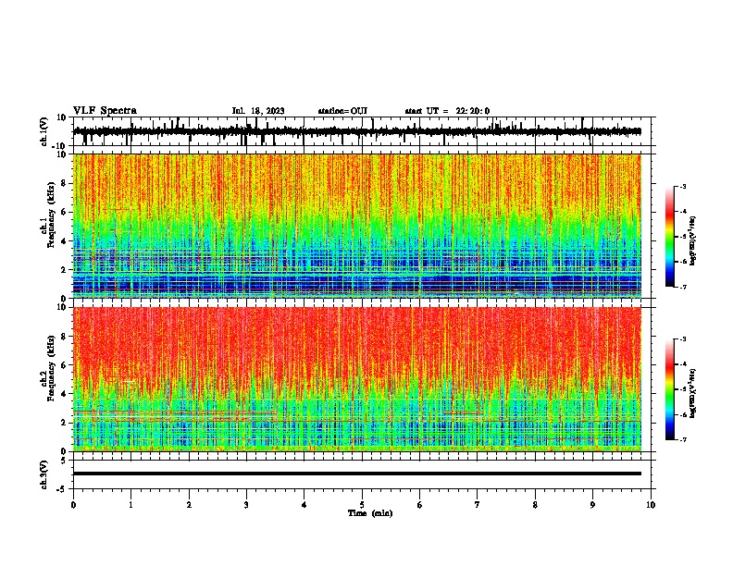The image size is (733, 566).
Task: Click the "0" tick on the time axis
Action: click(x=73, y=505)
